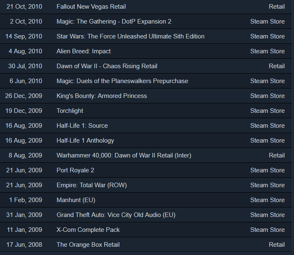Click Steam Store method beside Torchlight
Screen dimensions: 294x255
point(268,111)
